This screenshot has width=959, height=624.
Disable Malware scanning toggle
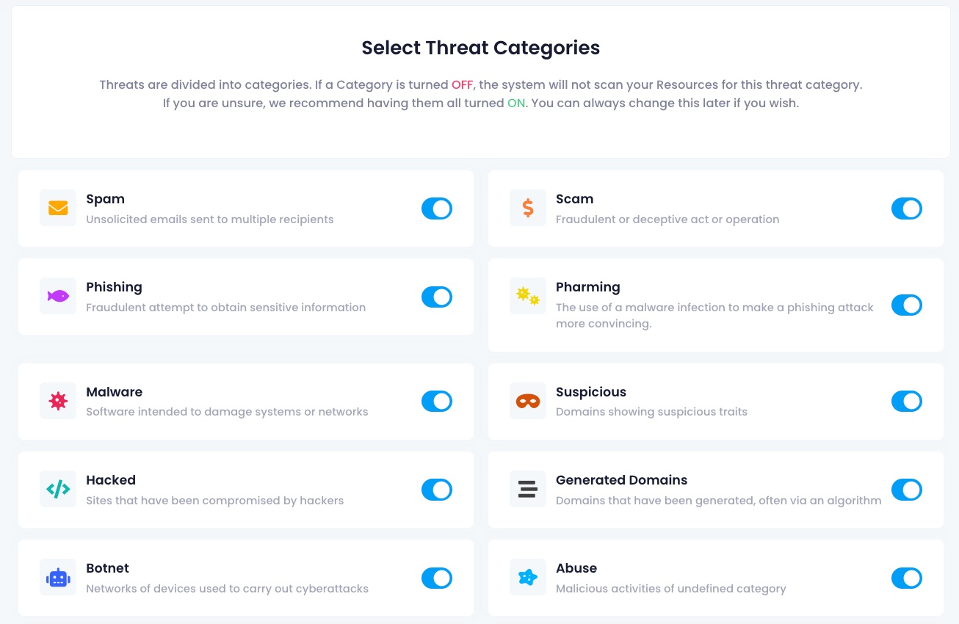click(437, 402)
